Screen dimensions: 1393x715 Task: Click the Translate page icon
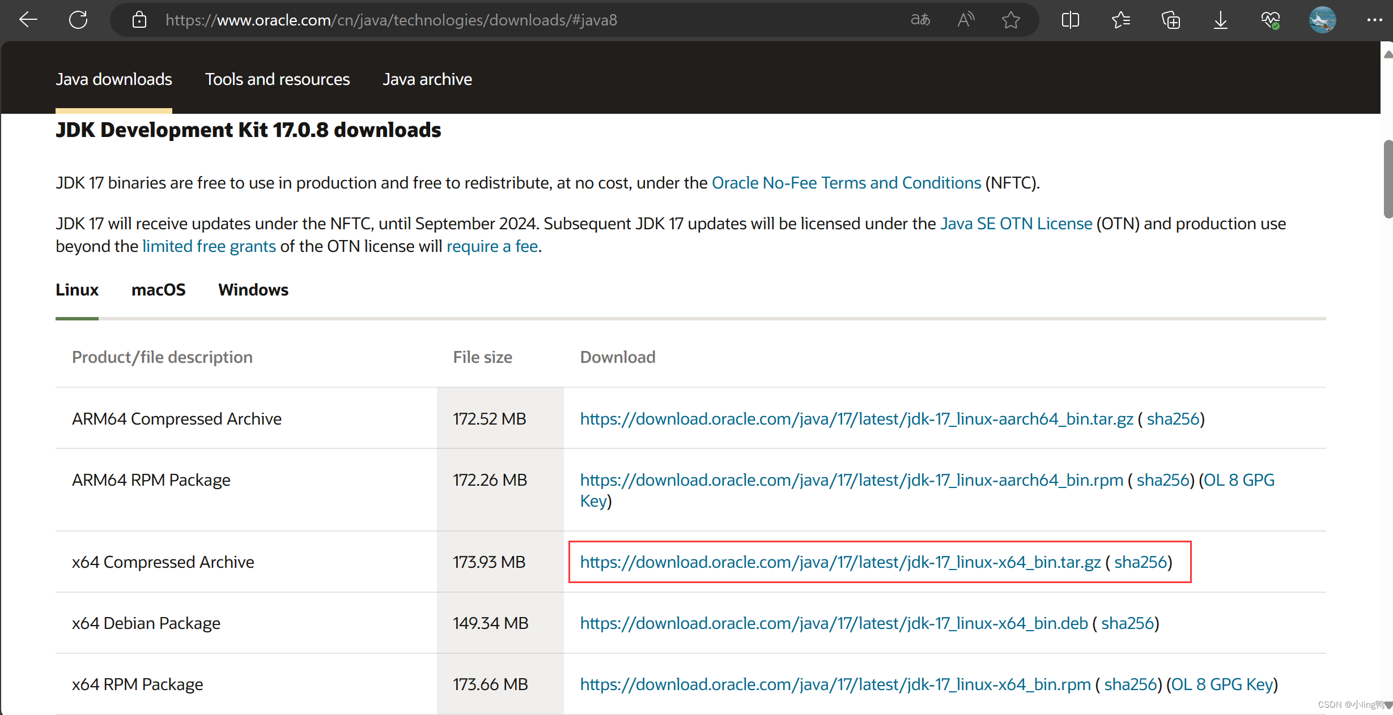[x=920, y=20]
